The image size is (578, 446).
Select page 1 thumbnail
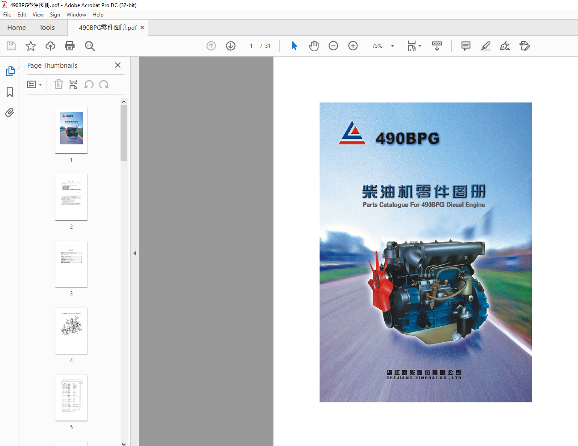71,131
